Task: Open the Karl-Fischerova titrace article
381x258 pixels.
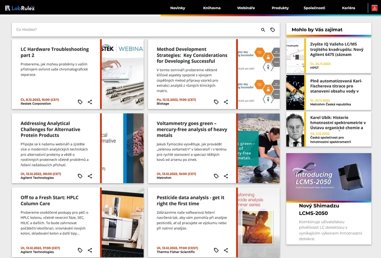Action: (336, 86)
